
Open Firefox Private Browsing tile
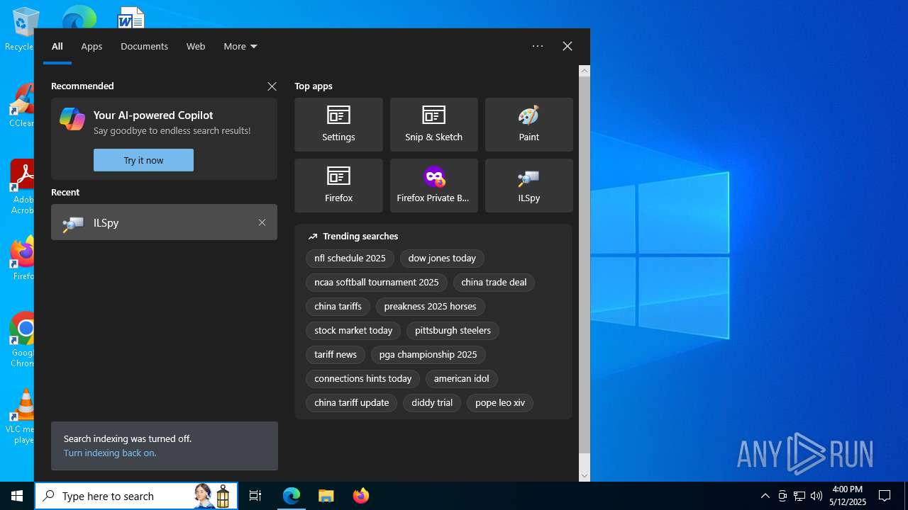[x=433, y=186]
